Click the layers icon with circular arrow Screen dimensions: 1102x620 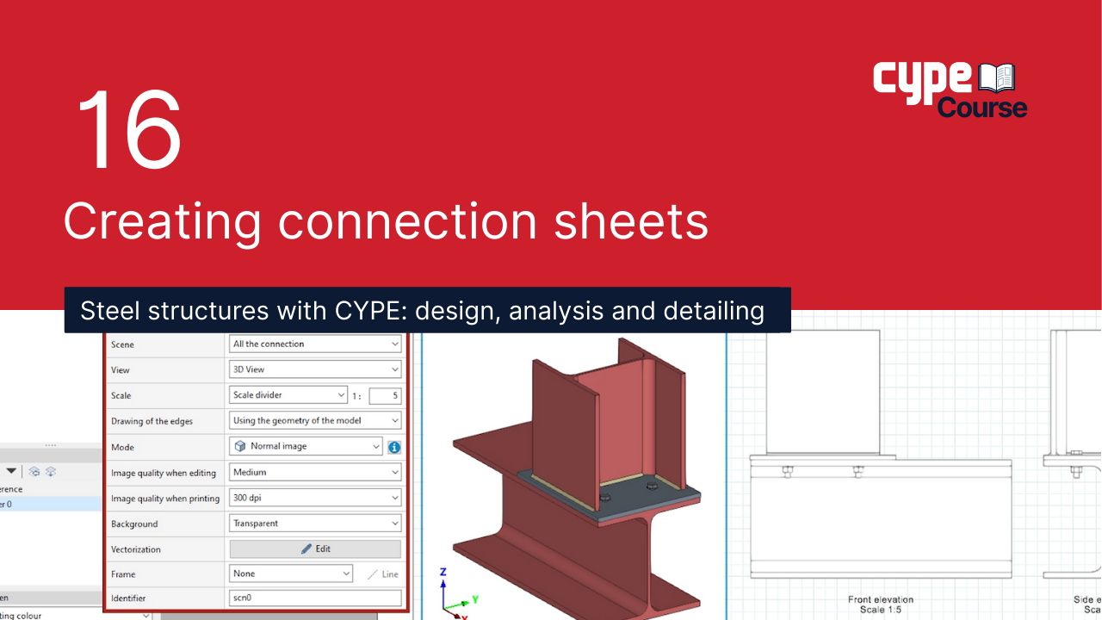35,471
